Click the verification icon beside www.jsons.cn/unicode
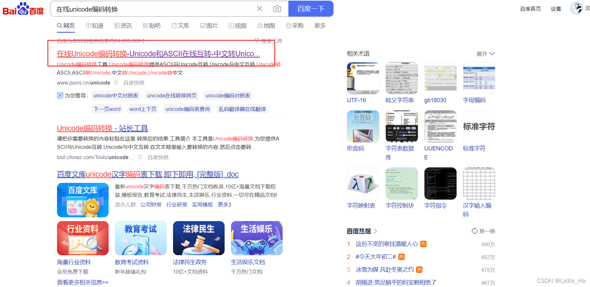590x287 pixels. [x=116, y=83]
